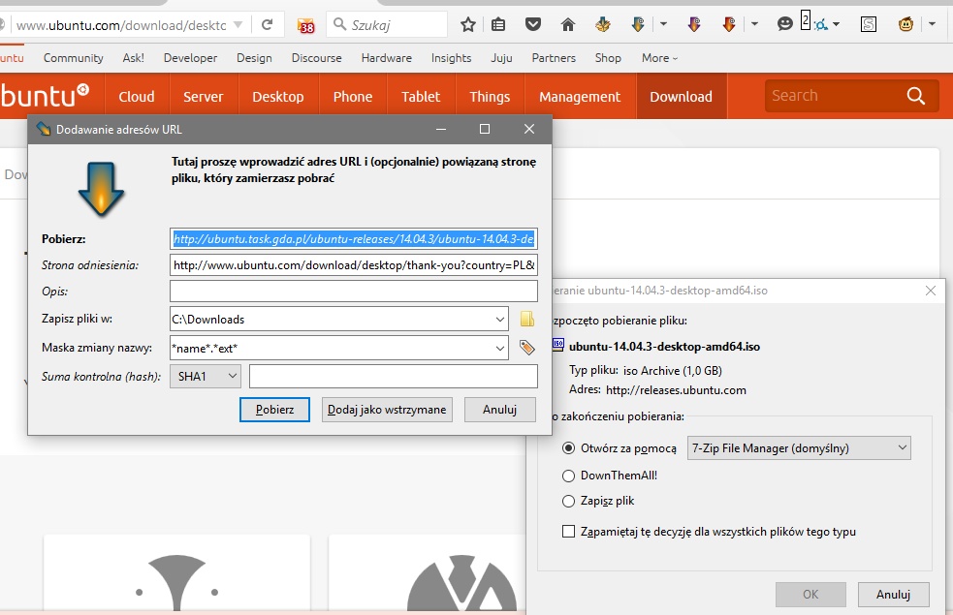This screenshot has height=615, width=953.
Task: Click the Opis input field
Action: [354, 292]
